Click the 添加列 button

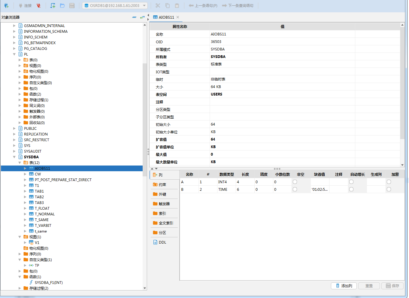coord(344,286)
